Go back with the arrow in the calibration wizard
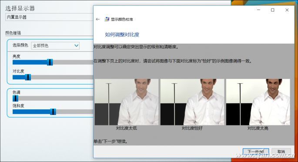The image size is (298, 162). tap(98, 19)
